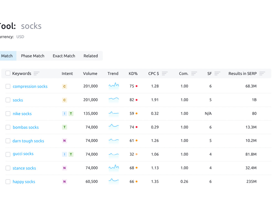Click the red KD dot for compression socks
Screen dimensions: 277x208
tap(137, 86)
